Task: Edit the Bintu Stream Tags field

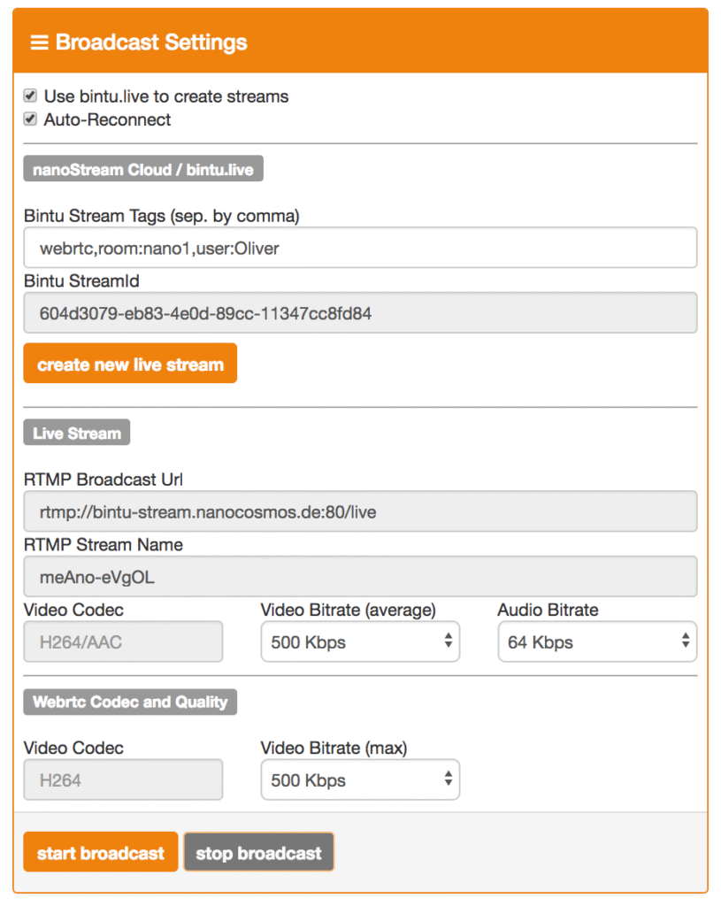Action: 360,248
